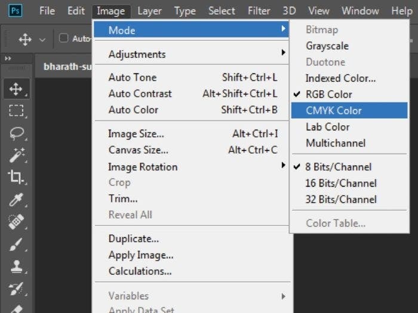Select the Brush tool

[x=16, y=244]
